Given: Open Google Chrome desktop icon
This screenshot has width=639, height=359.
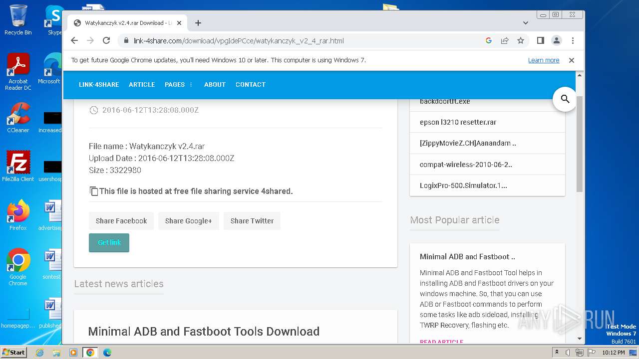Looking at the screenshot, I should pyautogui.click(x=18, y=267).
